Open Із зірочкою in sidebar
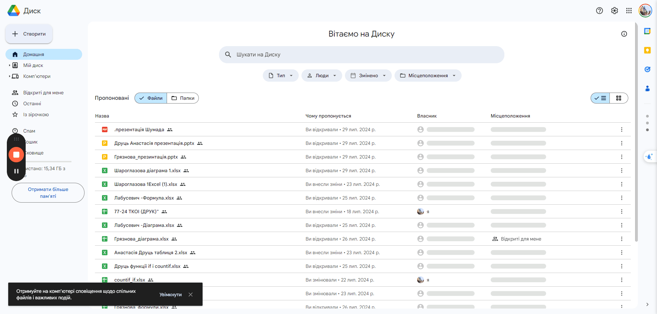 tap(44, 114)
